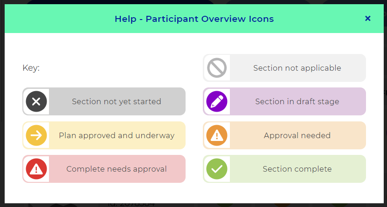The height and width of the screenshot is (207, 387).
Task: Click the grey prohibited circle icon
Action: coord(217,68)
